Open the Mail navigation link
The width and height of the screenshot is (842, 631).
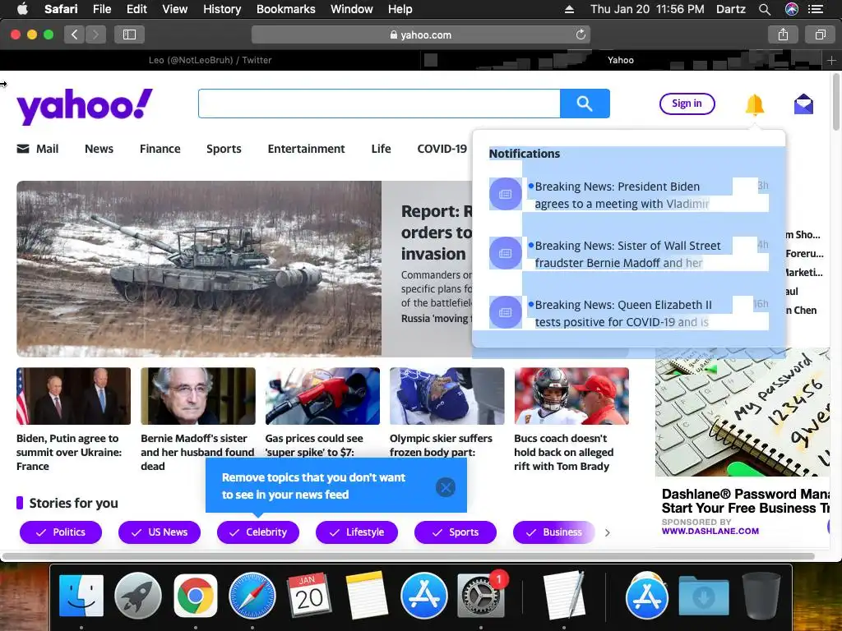38,149
